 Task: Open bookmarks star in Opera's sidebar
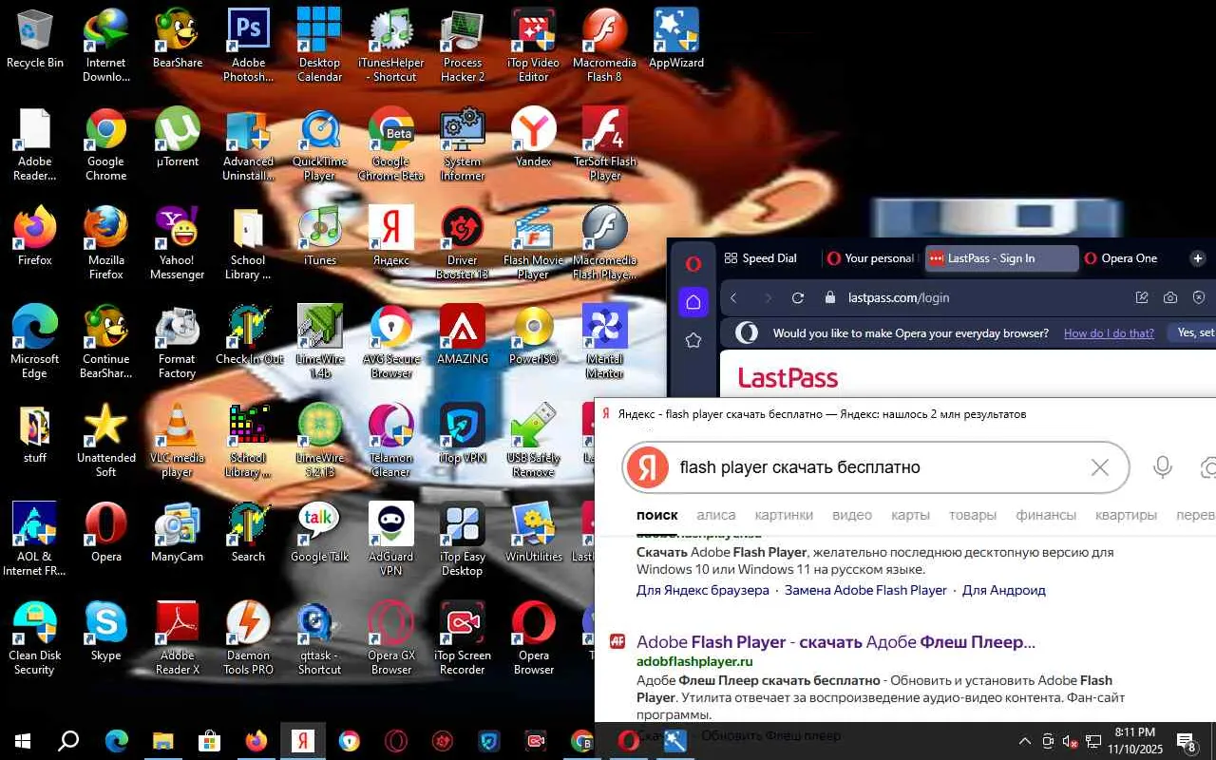(x=693, y=340)
